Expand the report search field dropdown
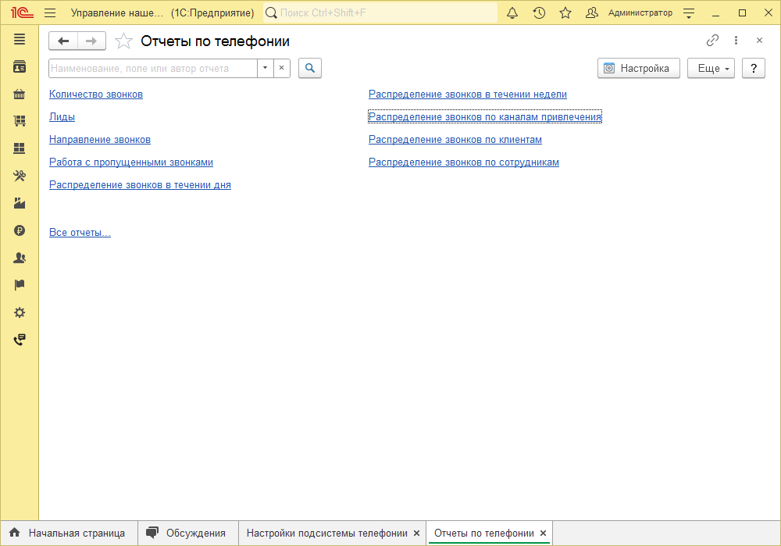781x546 pixels. click(x=265, y=68)
